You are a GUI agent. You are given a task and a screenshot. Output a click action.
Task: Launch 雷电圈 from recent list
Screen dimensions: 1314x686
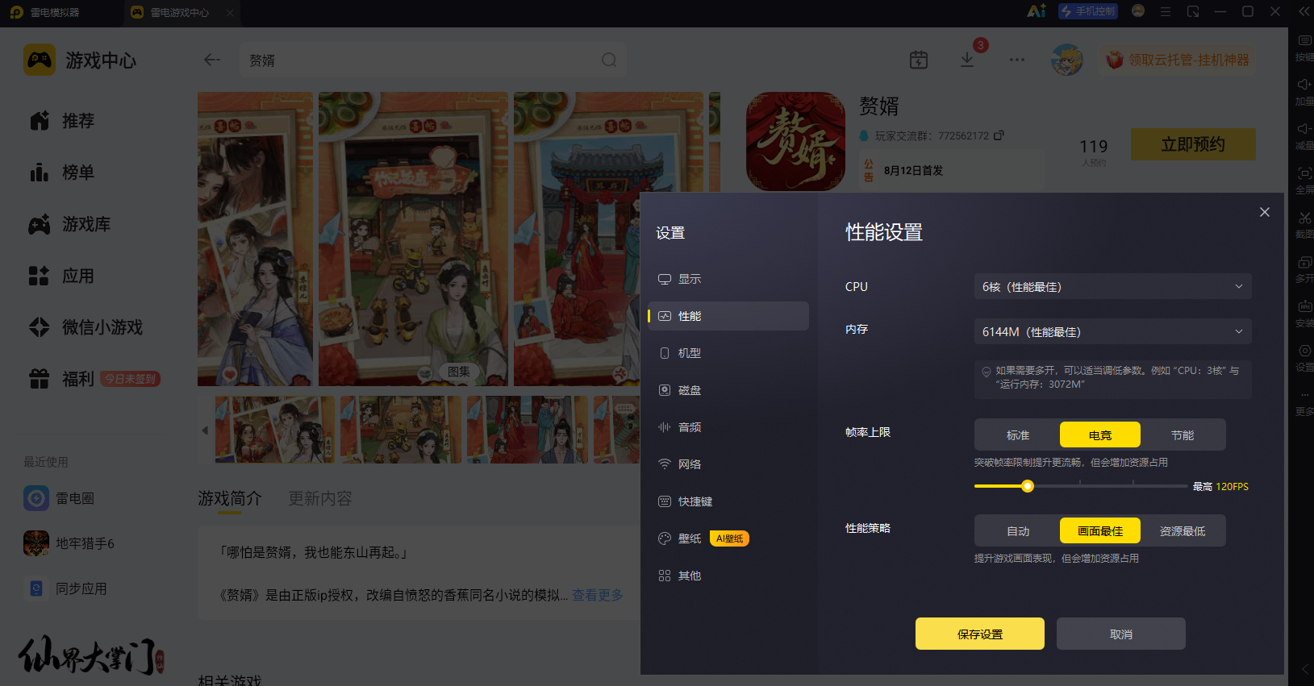pos(59,498)
